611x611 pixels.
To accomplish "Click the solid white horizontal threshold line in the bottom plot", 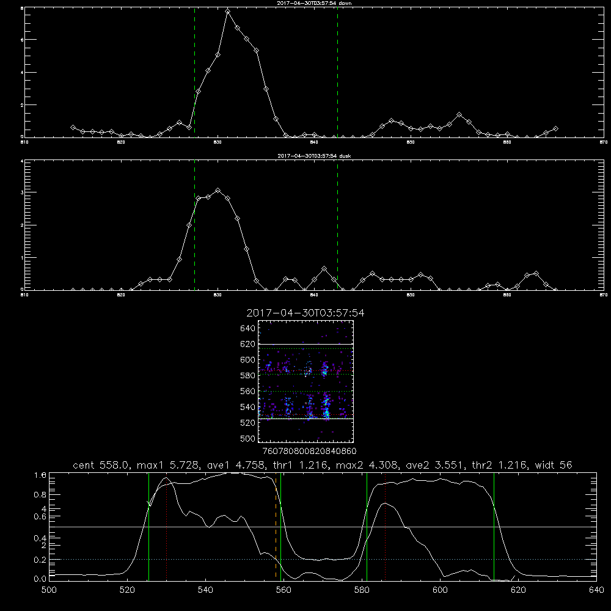I will point(323,527).
